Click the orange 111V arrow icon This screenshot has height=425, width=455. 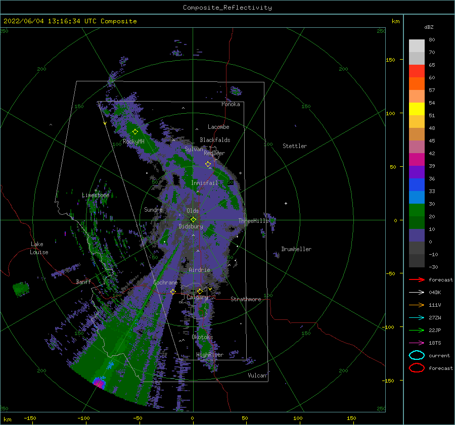click(x=417, y=305)
